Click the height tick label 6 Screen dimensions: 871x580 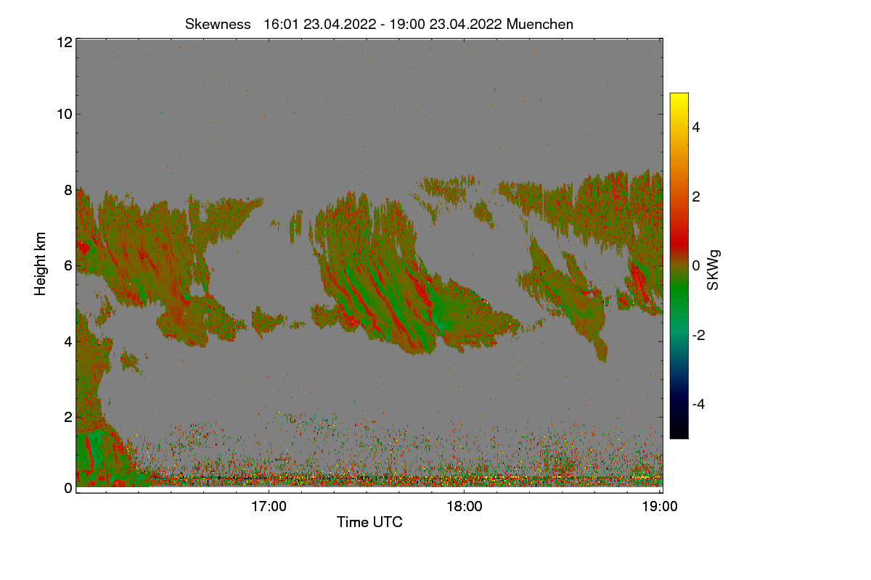click(x=68, y=265)
